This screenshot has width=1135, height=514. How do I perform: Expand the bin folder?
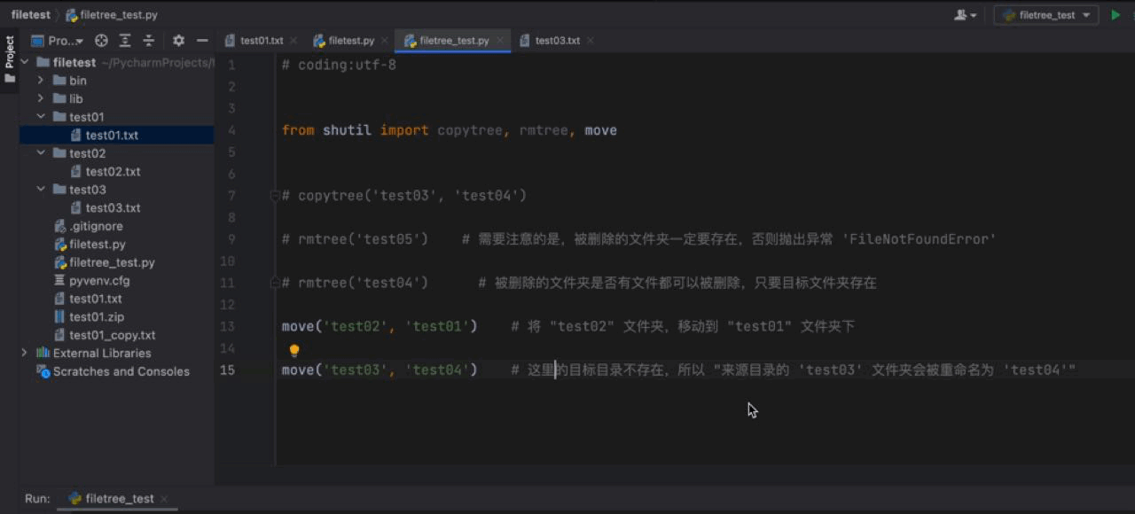click(x=40, y=80)
